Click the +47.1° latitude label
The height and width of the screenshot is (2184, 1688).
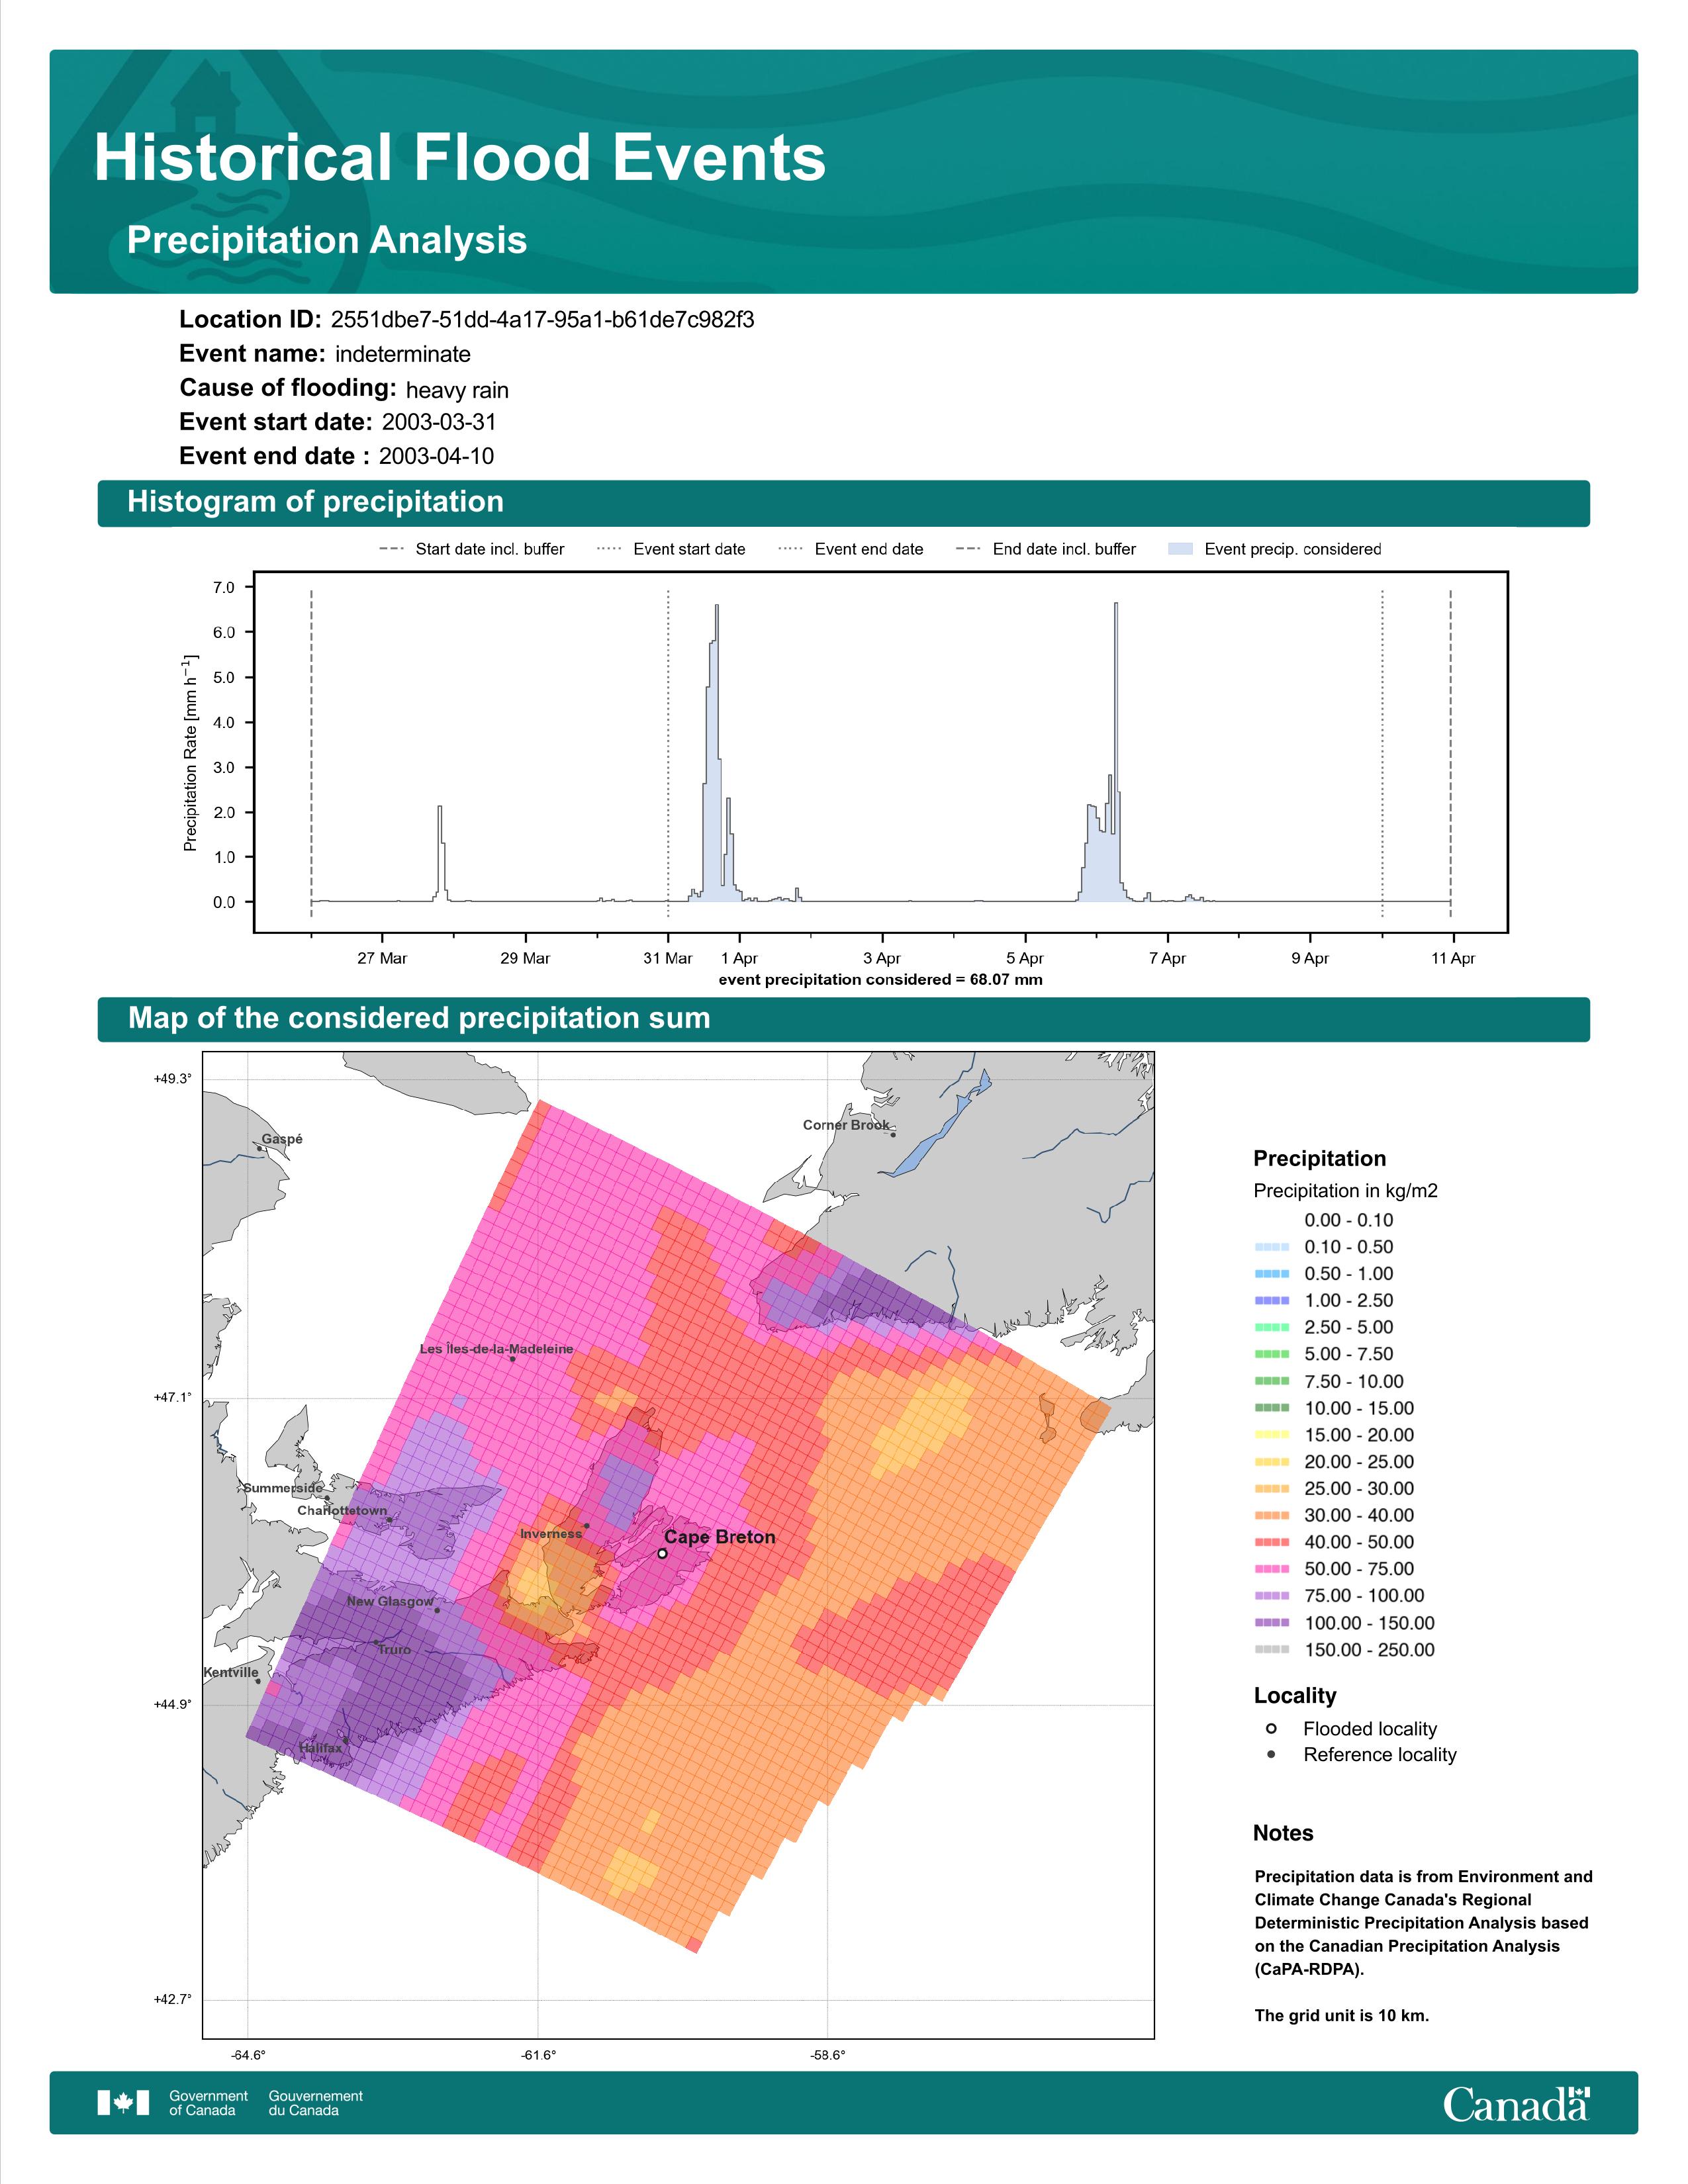pyautogui.click(x=172, y=1397)
